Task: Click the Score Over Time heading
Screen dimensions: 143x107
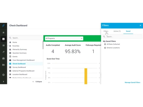Action: click(x=53, y=59)
